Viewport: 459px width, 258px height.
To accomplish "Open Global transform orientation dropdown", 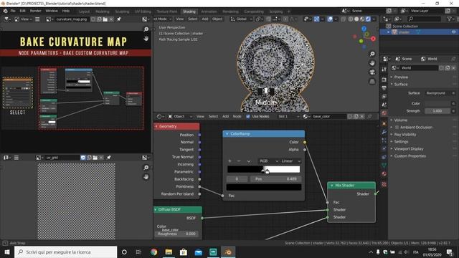I will coord(242,19).
